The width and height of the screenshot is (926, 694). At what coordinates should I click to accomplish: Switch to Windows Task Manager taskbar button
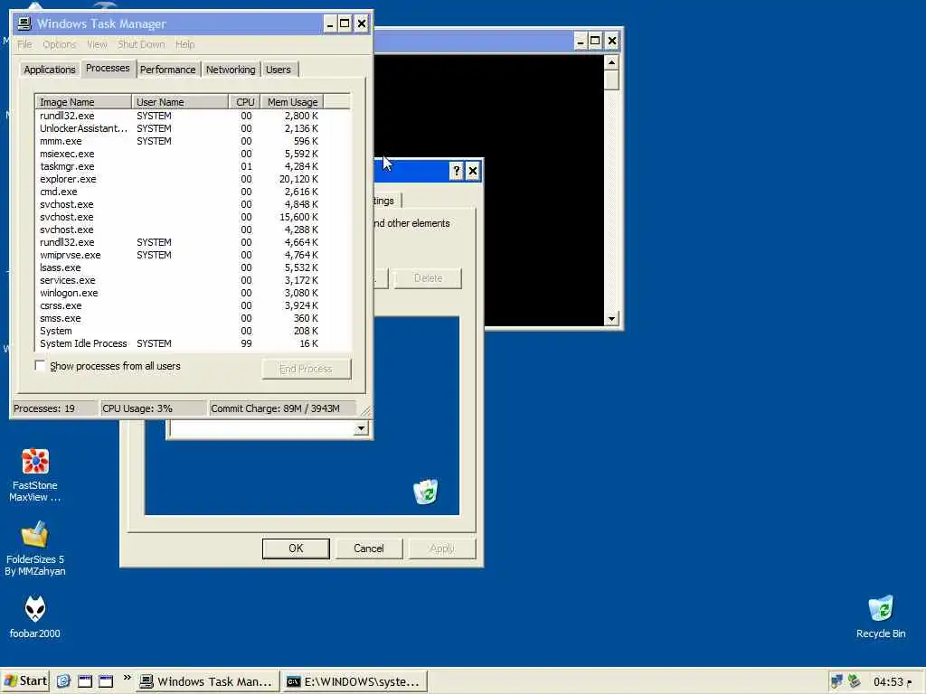[207, 681]
